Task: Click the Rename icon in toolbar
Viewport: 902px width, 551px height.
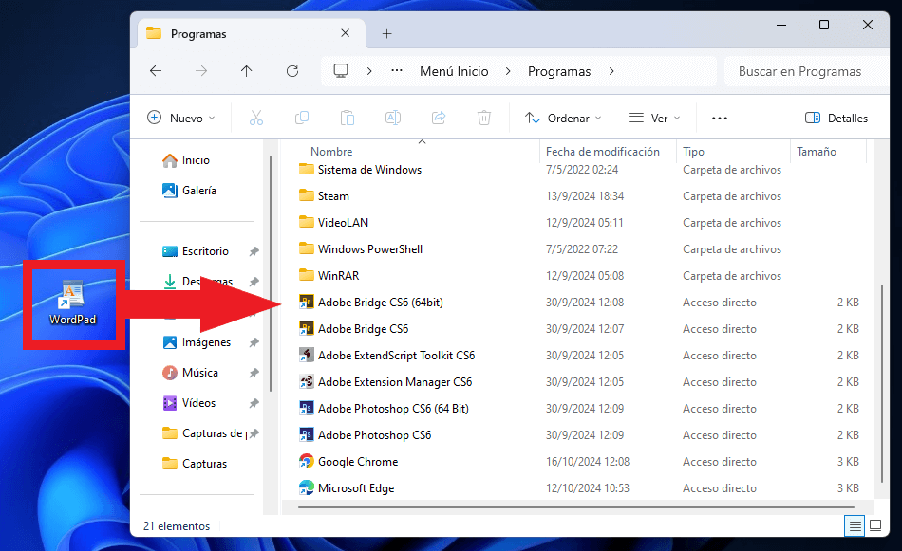Action: click(x=393, y=118)
